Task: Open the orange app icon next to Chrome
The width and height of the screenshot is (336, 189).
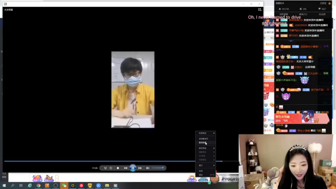Action: pyautogui.click(x=47, y=186)
